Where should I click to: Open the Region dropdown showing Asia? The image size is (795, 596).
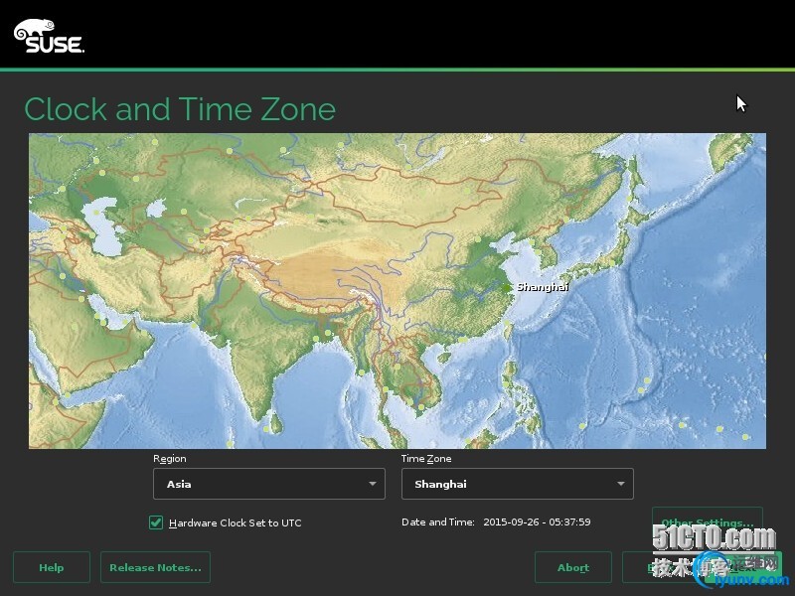tap(268, 484)
